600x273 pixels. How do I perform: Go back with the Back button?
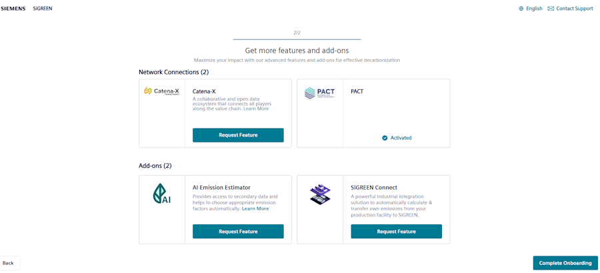pos(9,263)
